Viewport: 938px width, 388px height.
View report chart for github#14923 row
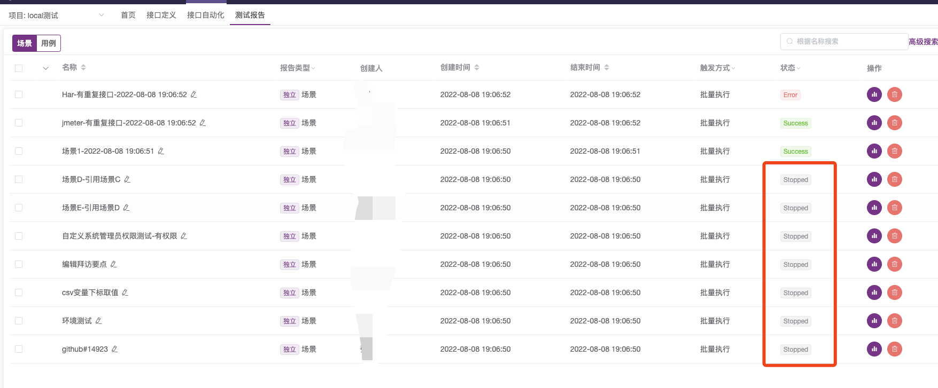point(874,349)
